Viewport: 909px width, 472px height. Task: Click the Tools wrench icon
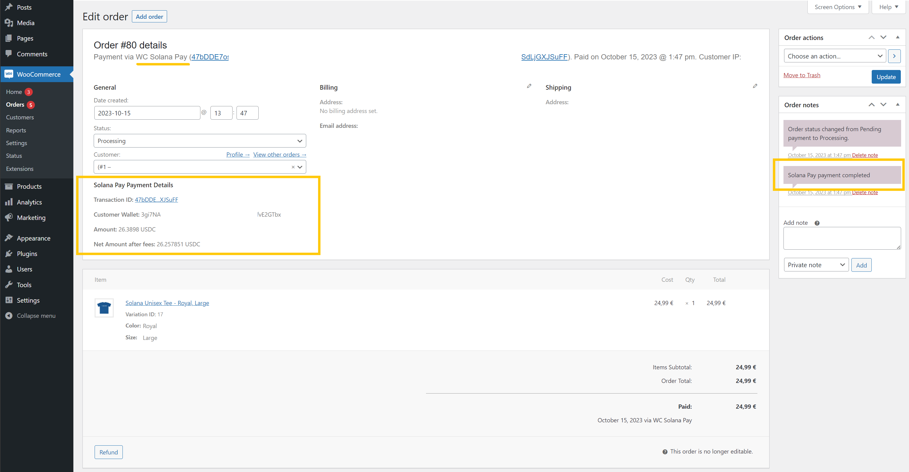tap(9, 285)
